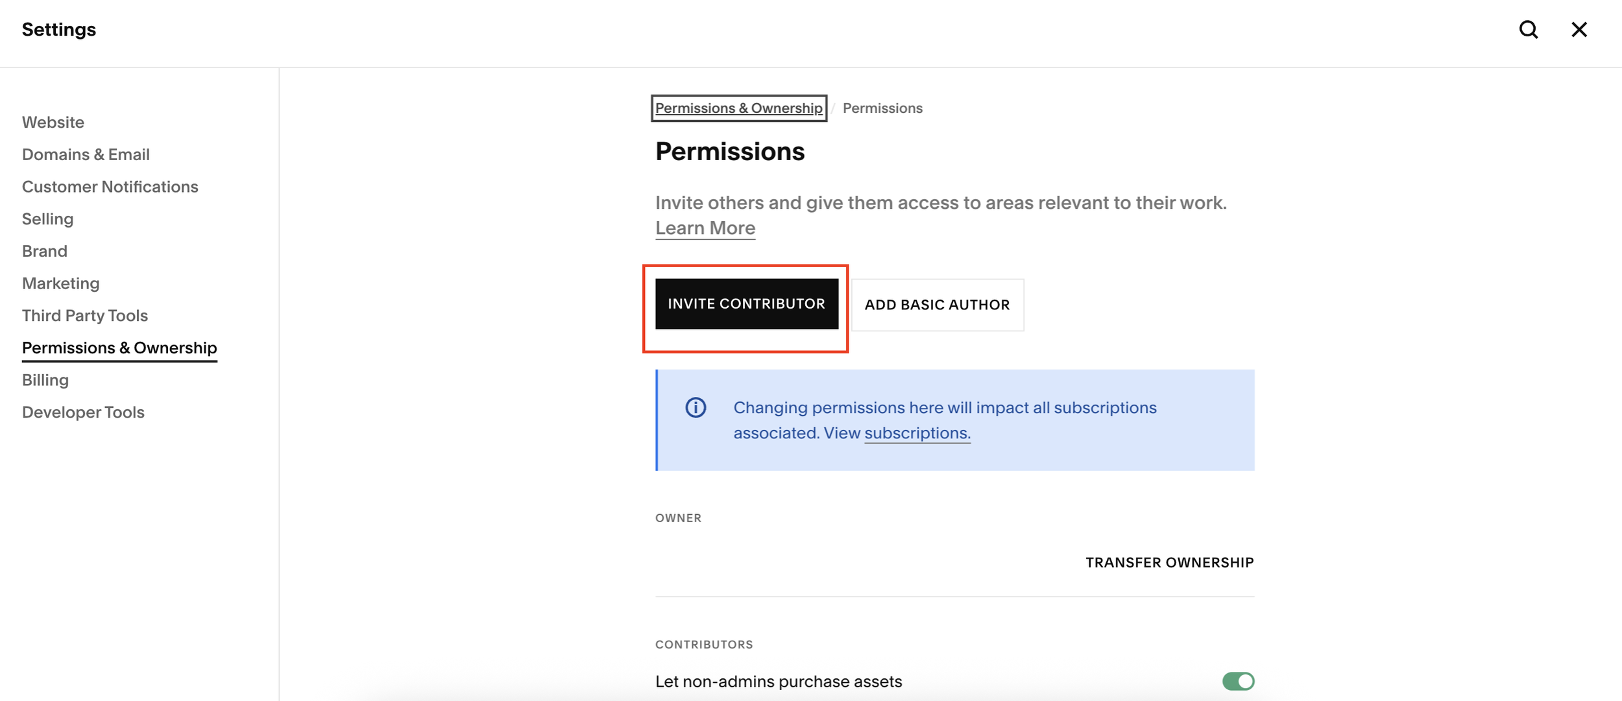Select Domains & Email
Screen dimensions: 1622x701
pos(86,154)
